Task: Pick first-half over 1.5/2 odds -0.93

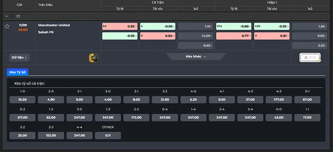Action: [x=272, y=27]
